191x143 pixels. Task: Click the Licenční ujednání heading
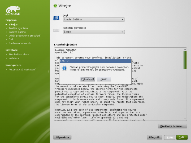pyautogui.click(x=66, y=45)
